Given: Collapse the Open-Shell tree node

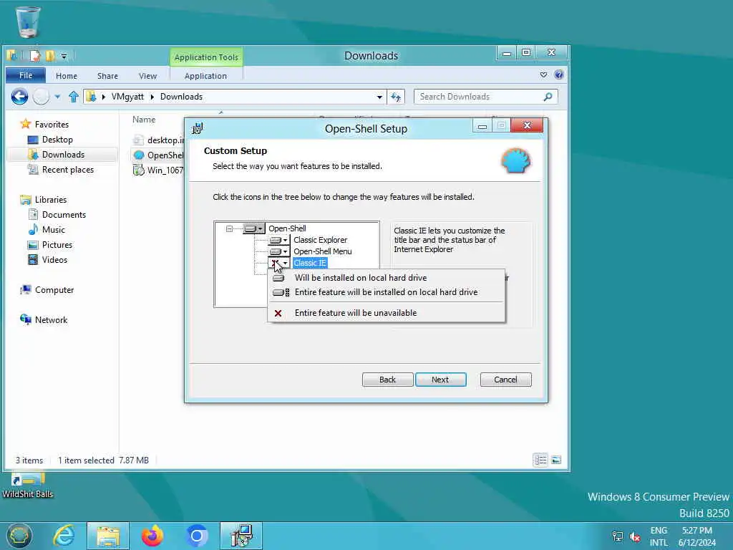Looking at the screenshot, I should pyautogui.click(x=229, y=228).
